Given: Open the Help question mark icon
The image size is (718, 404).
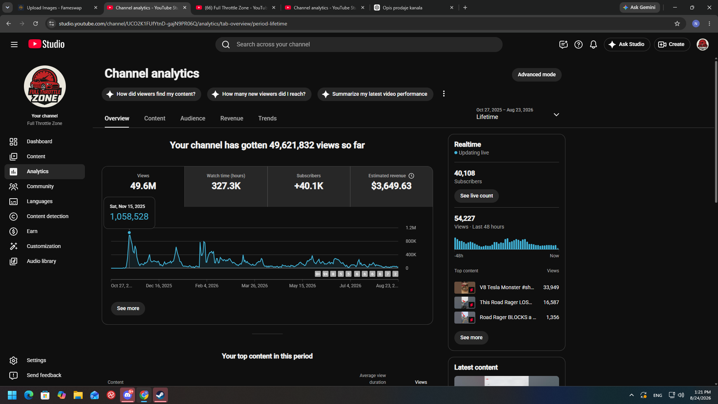Looking at the screenshot, I should point(579,45).
